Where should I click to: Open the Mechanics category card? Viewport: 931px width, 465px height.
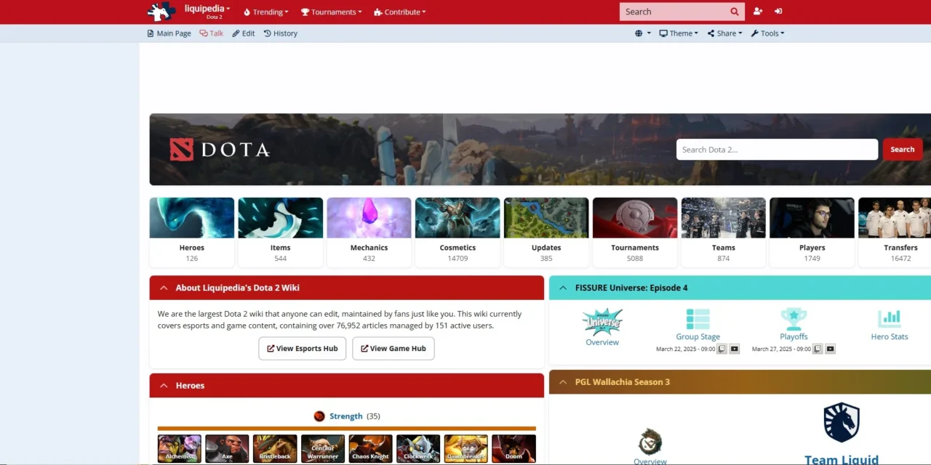pos(369,232)
